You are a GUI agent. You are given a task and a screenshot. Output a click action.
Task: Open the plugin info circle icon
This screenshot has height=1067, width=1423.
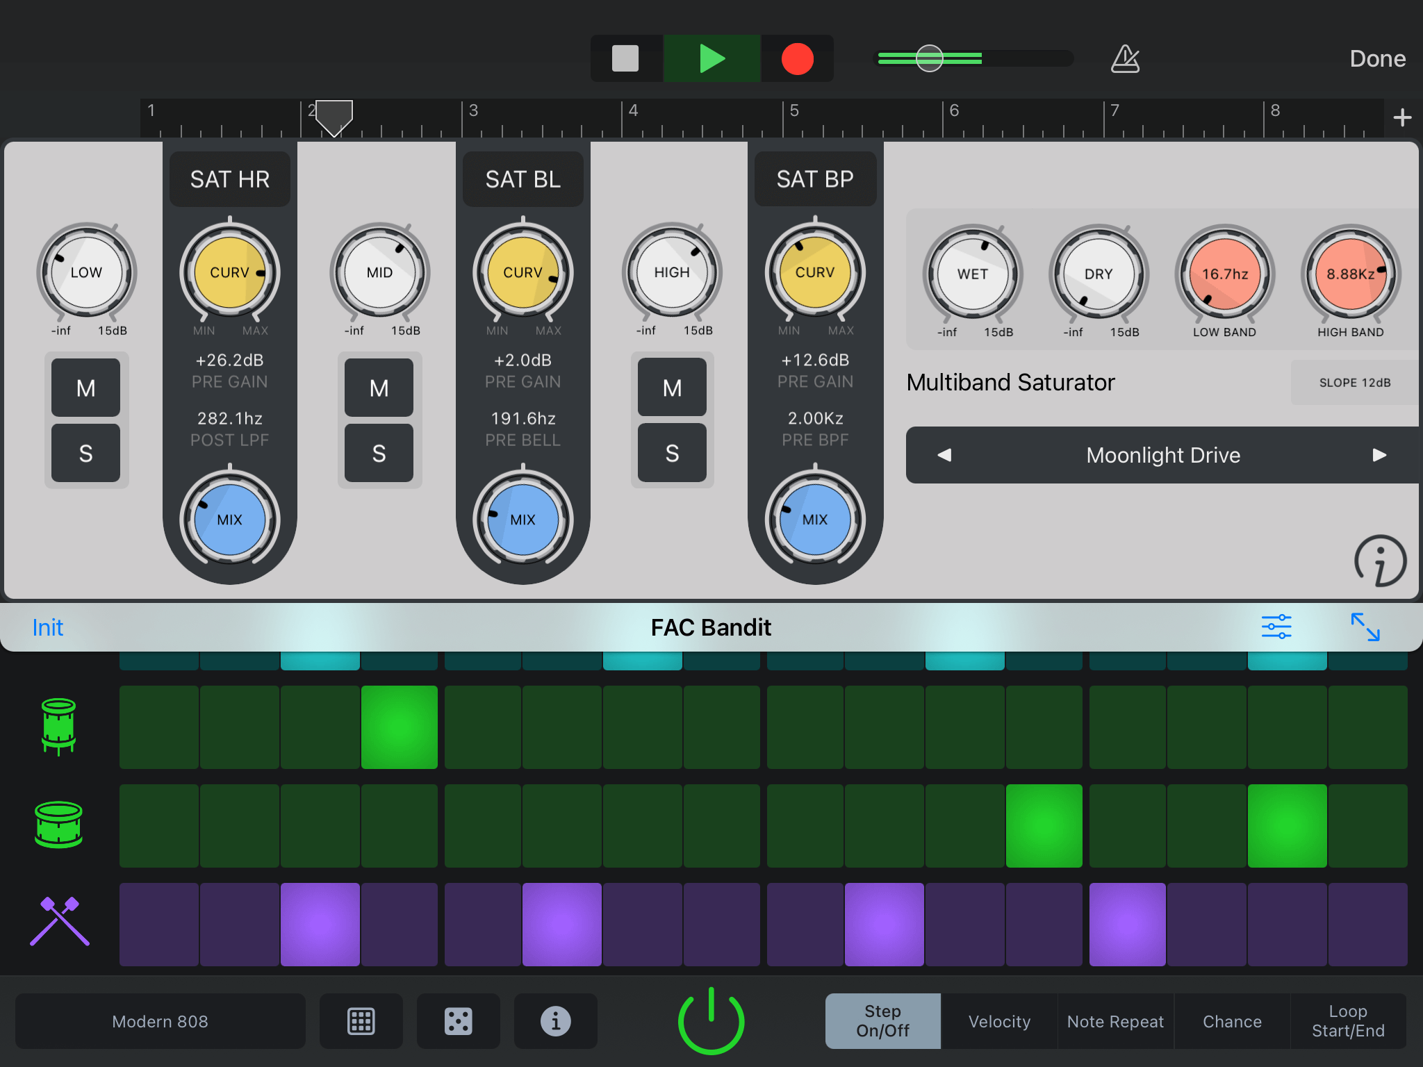tap(1380, 561)
